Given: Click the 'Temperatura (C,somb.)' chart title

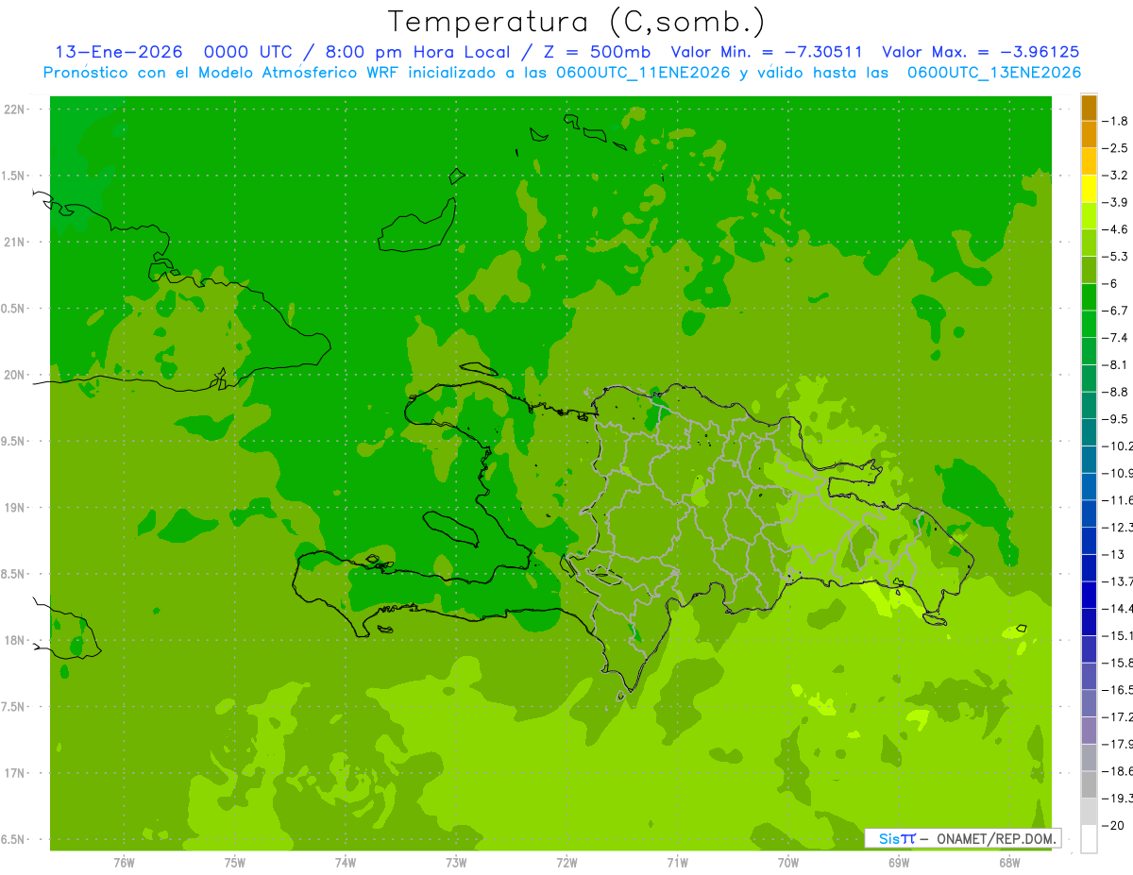Looking at the screenshot, I should click(x=577, y=22).
